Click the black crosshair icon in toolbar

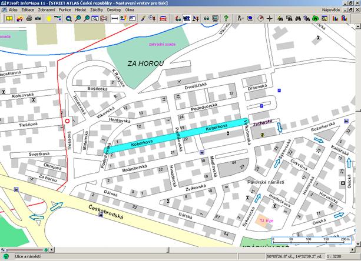click(x=269, y=19)
